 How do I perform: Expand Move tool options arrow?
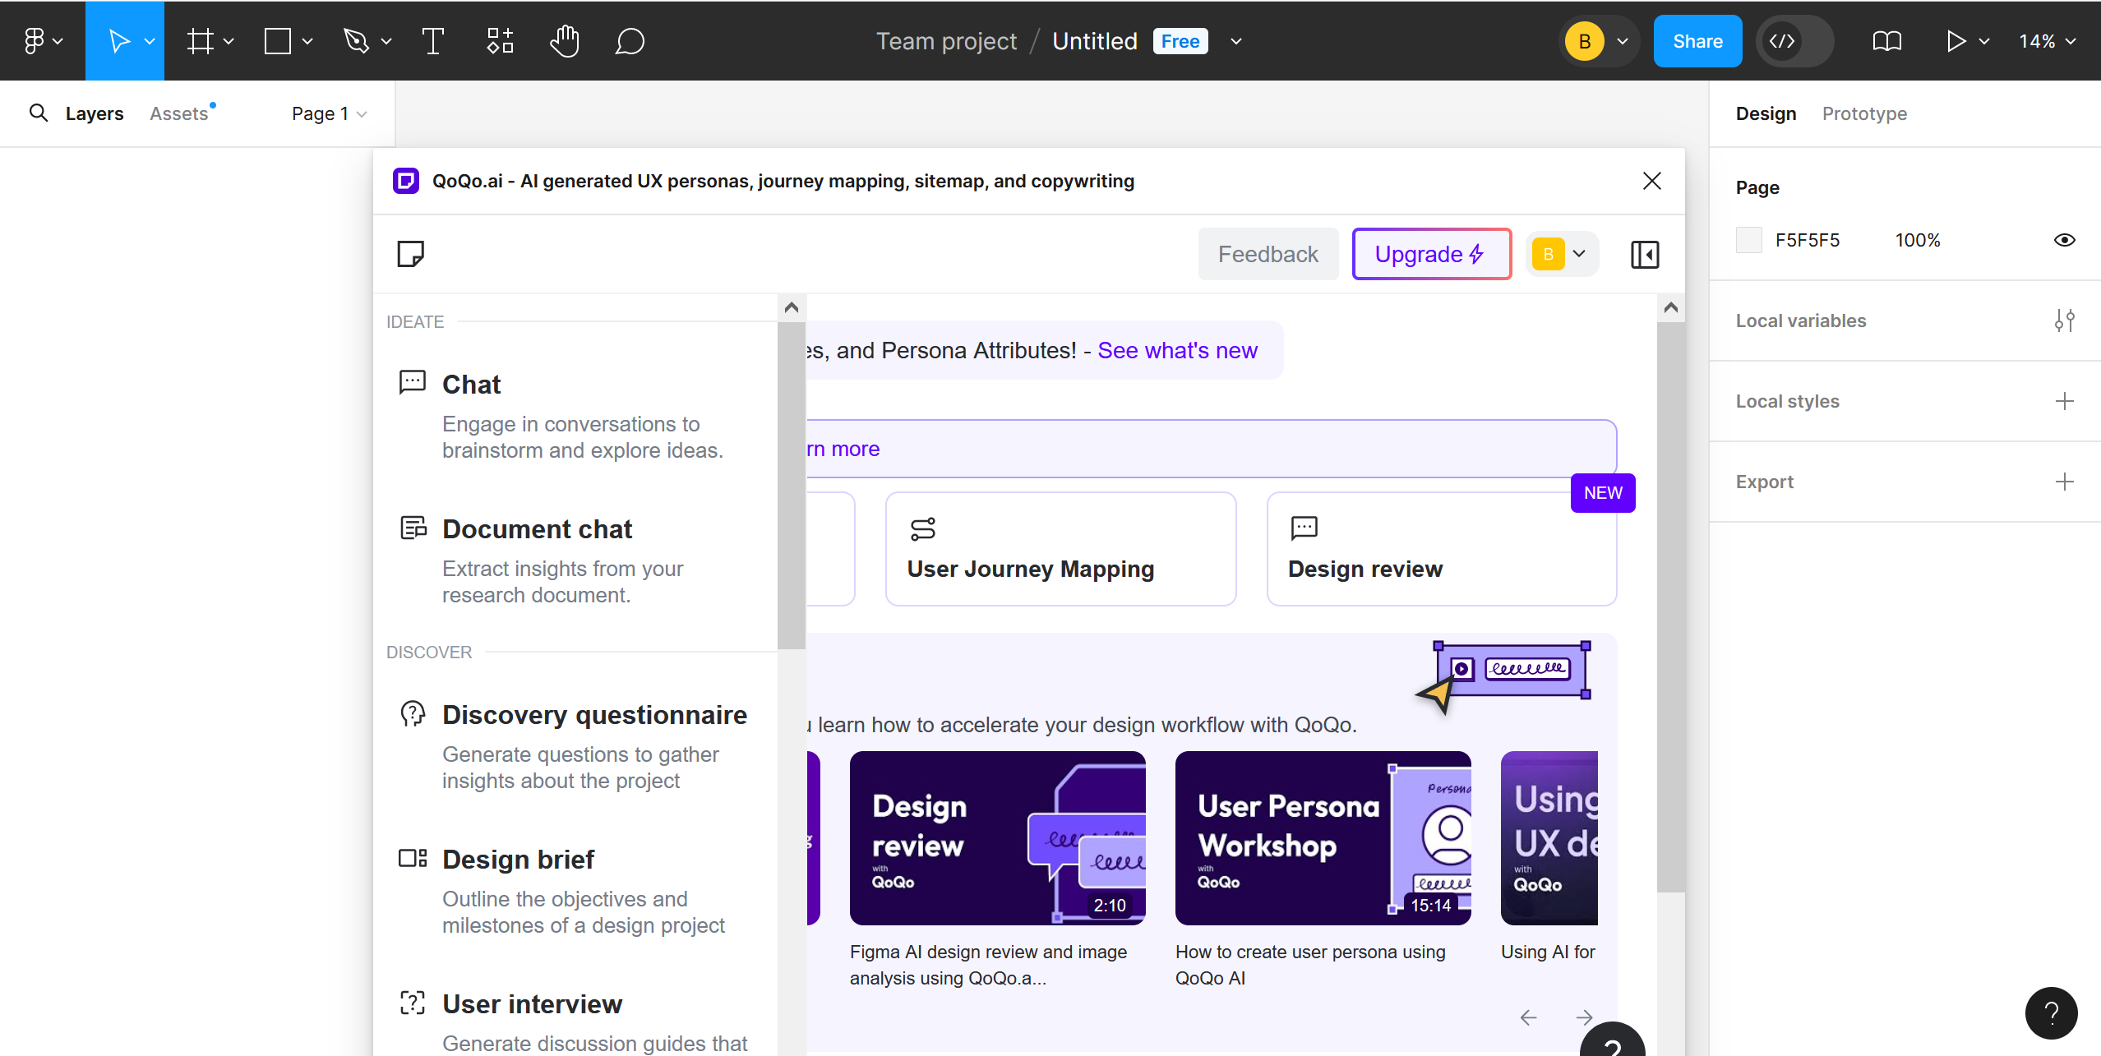click(x=150, y=41)
